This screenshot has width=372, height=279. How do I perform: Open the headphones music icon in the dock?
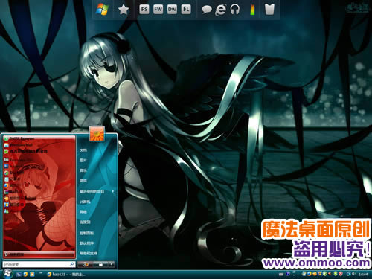(x=234, y=10)
